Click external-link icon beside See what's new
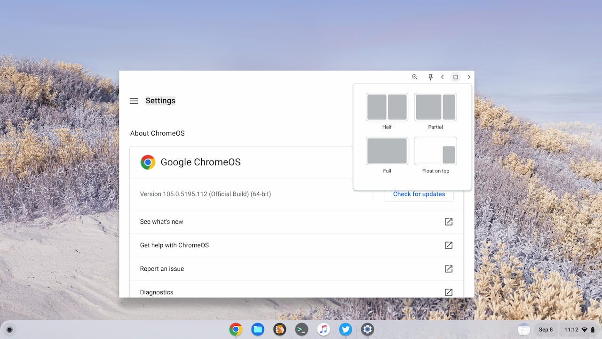Image resolution: width=602 pixels, height=339 pixels. pos(449,222)
